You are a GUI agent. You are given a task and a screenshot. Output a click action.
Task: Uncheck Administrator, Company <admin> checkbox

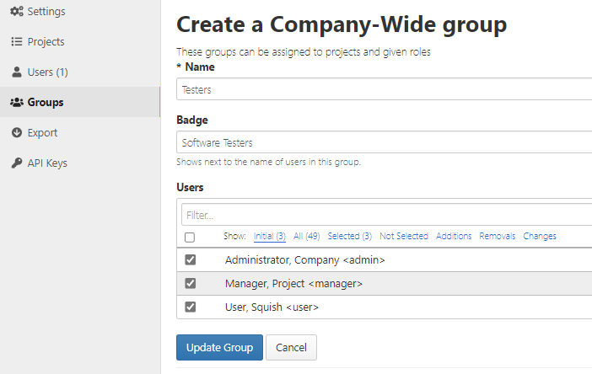coord(191,259)
